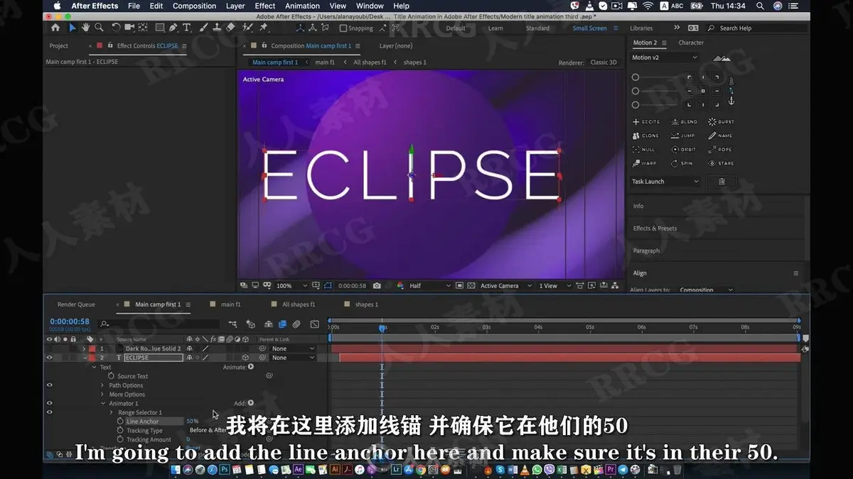The width and height of the screenshot is (853, 479).
Task: Select the Hand tool in the toolbar
Action: [86, 28]
